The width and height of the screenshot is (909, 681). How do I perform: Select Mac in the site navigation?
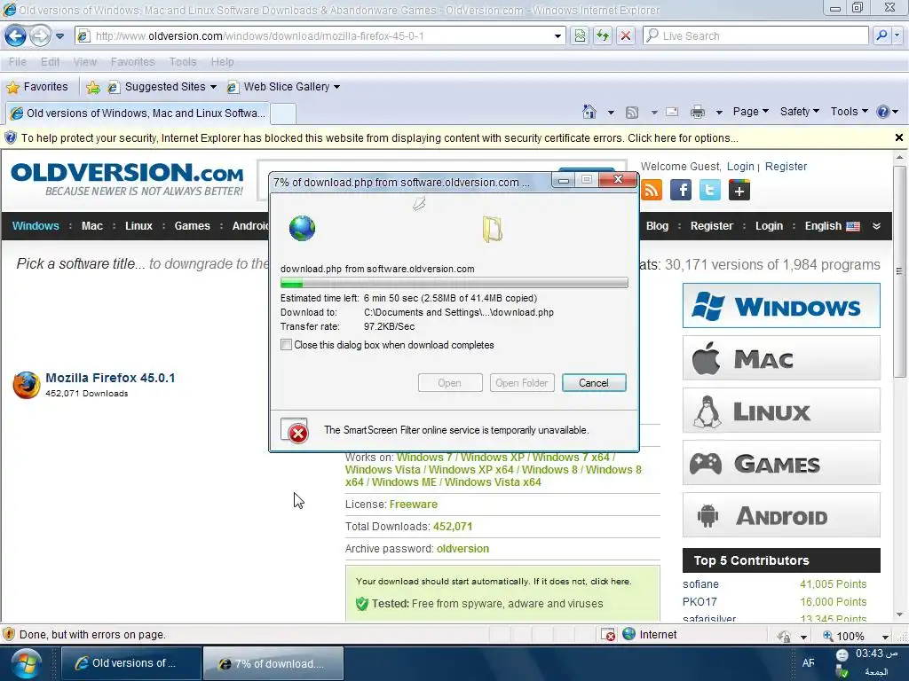coord(92,226)
